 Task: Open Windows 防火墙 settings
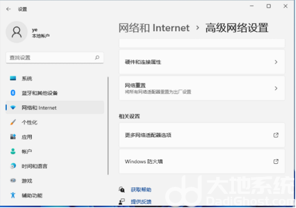point(202,162)
